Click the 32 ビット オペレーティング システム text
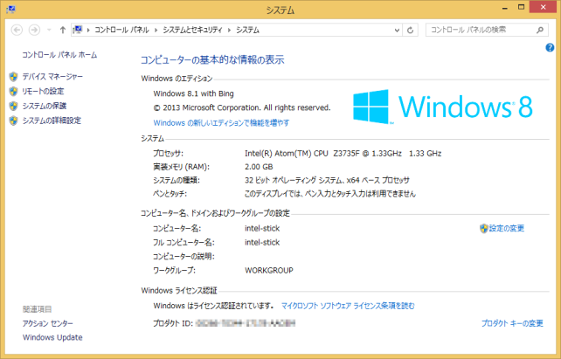Screen dimensions: 561x359 click(x=294, y=180)
